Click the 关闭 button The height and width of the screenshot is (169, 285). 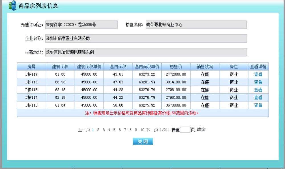(x=143, y=141)
